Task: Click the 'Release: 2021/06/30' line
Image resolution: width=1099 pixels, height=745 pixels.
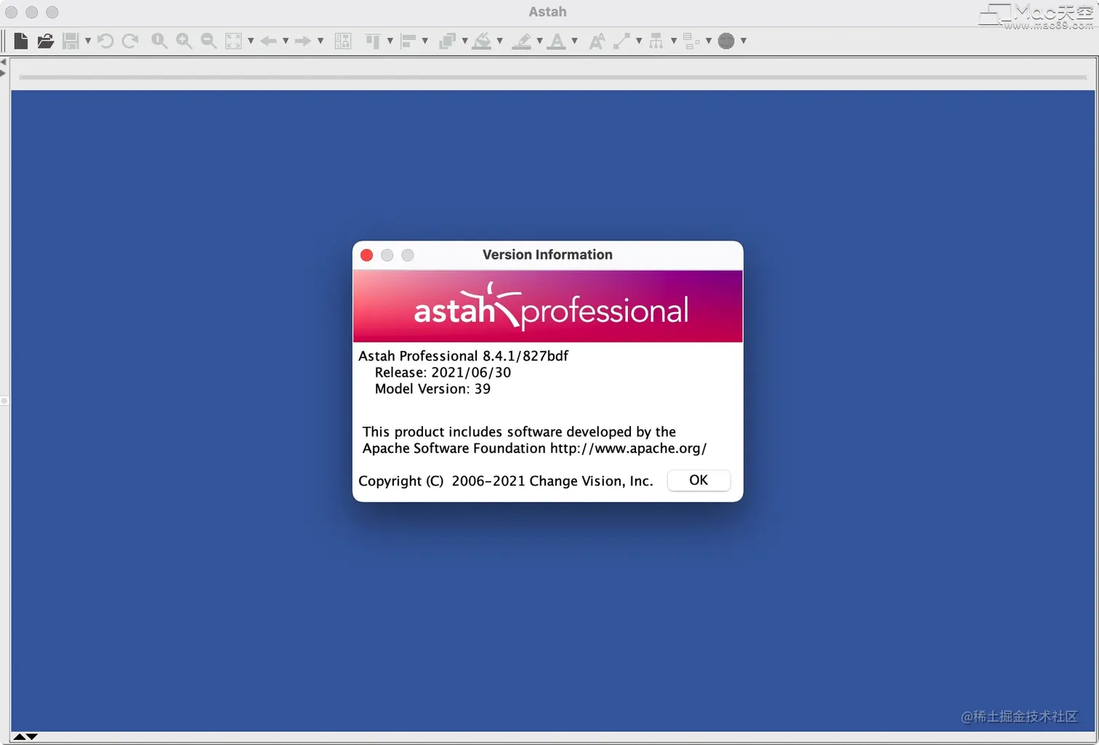Action: click(443, 373)
